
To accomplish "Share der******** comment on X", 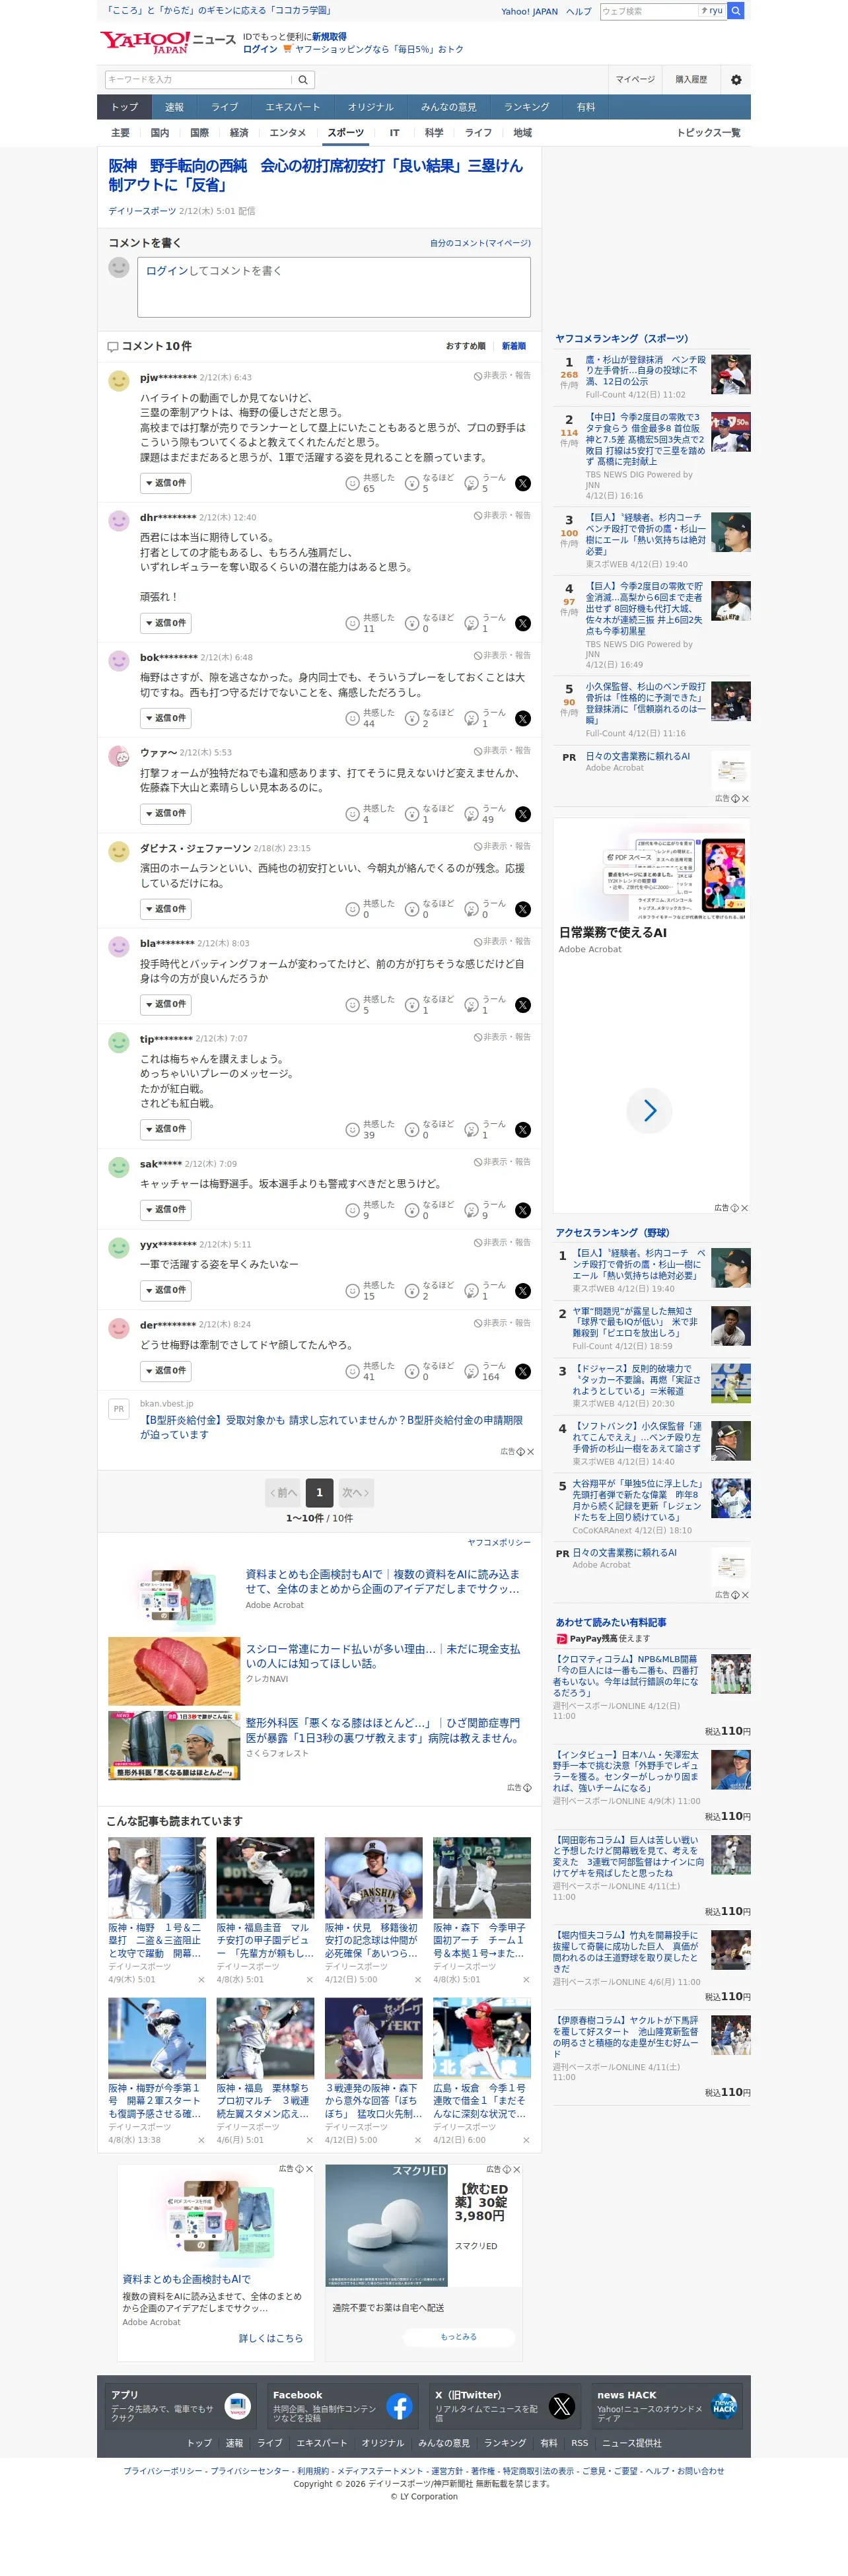I will click(523, 1371).
